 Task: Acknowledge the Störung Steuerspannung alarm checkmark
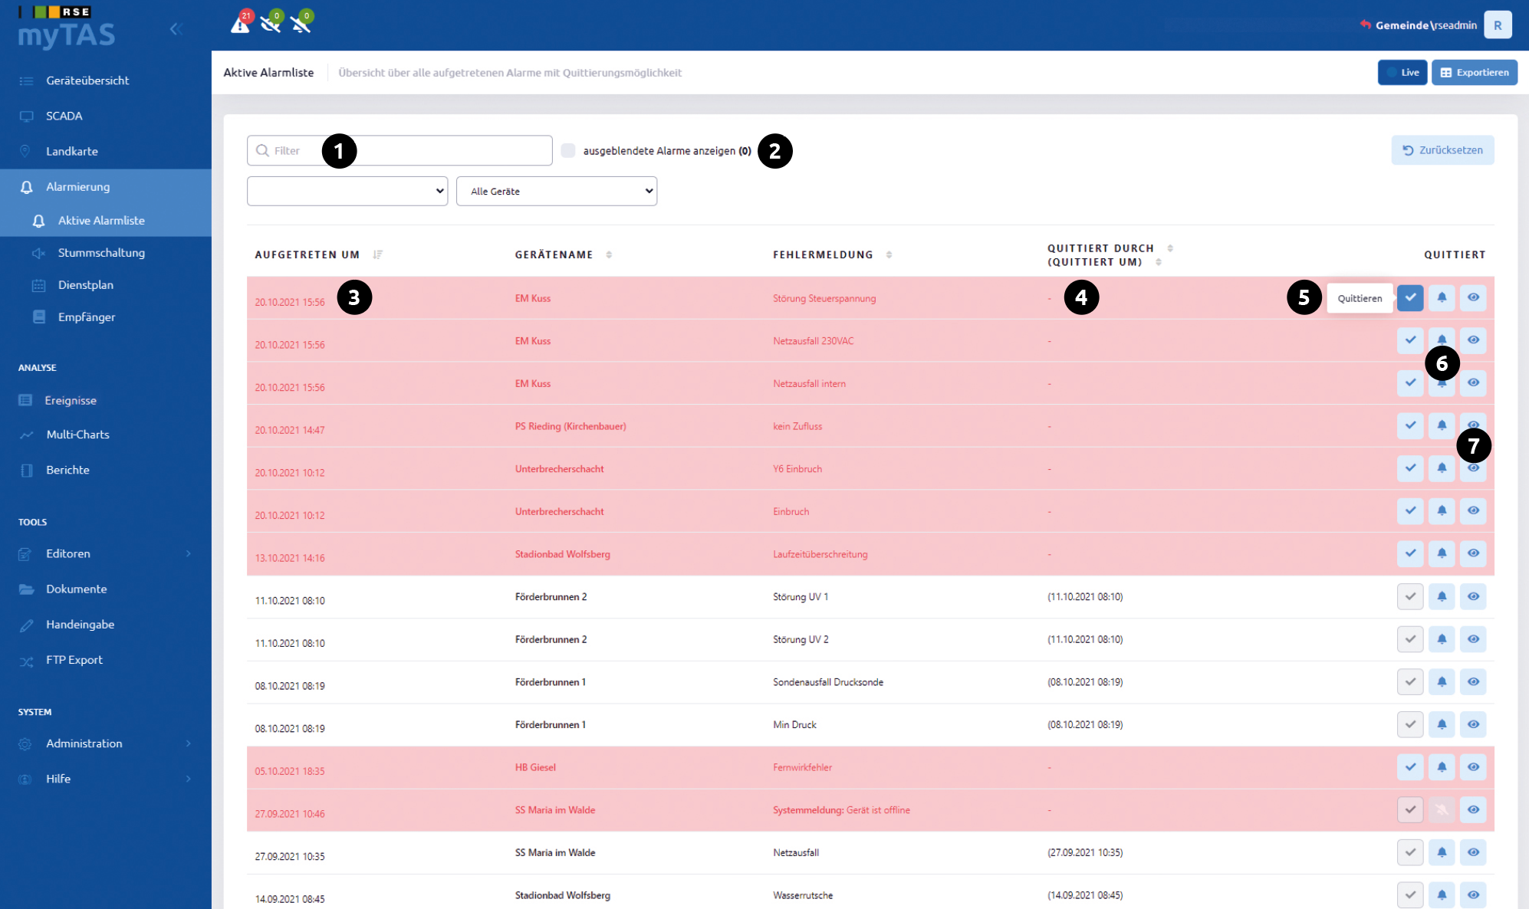point(1409,297)
